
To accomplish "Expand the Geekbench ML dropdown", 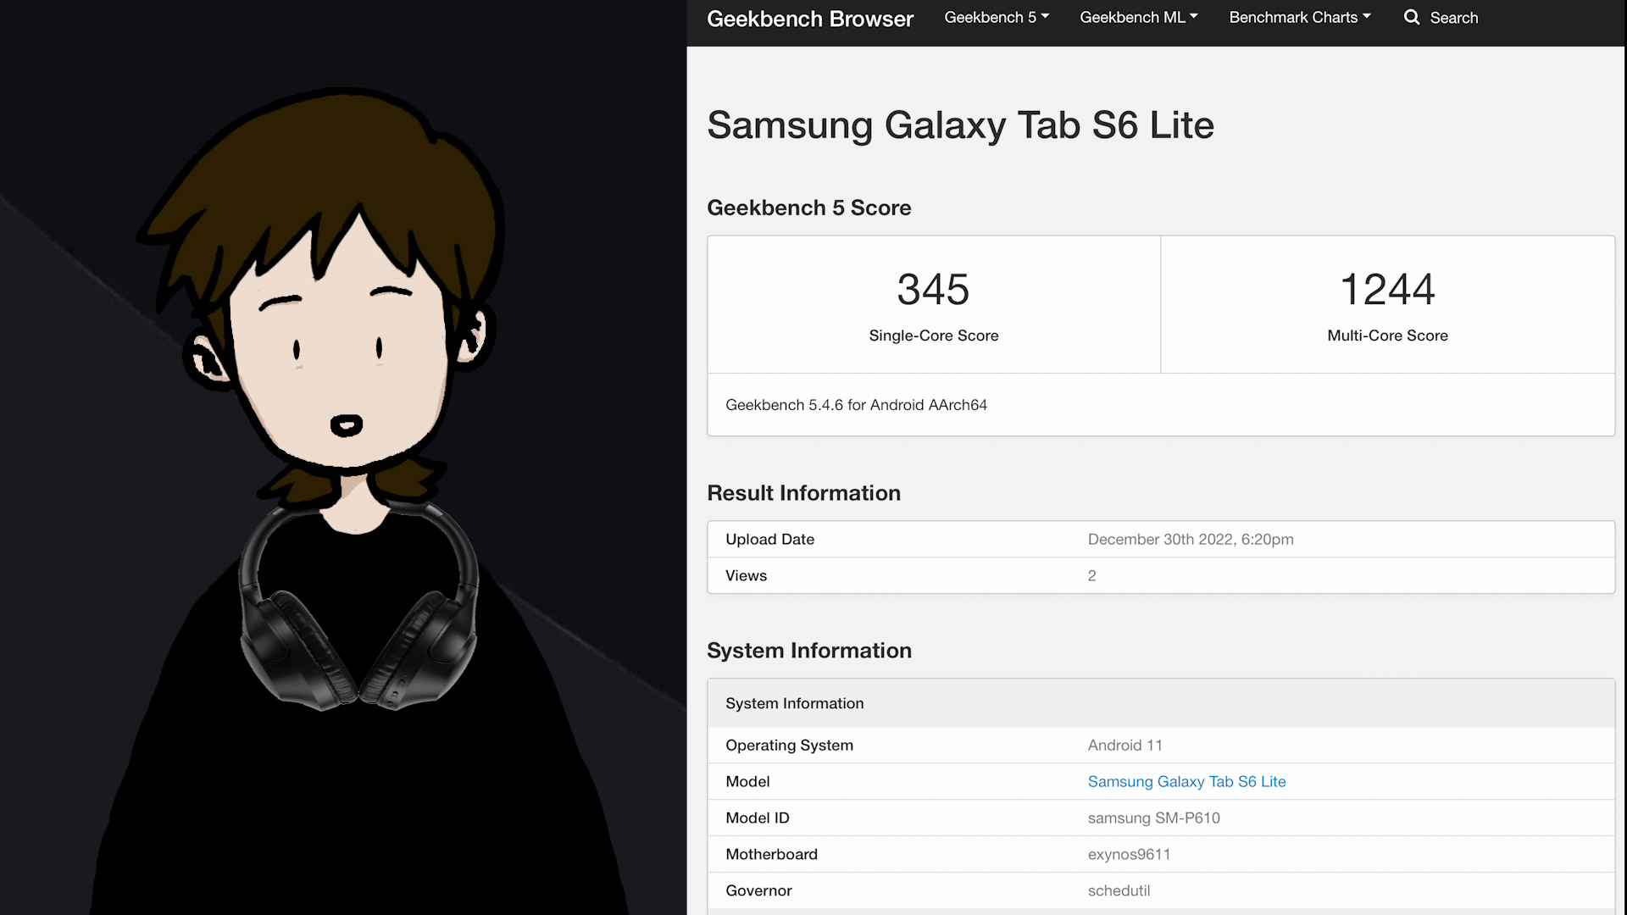I will (1138, 17).
